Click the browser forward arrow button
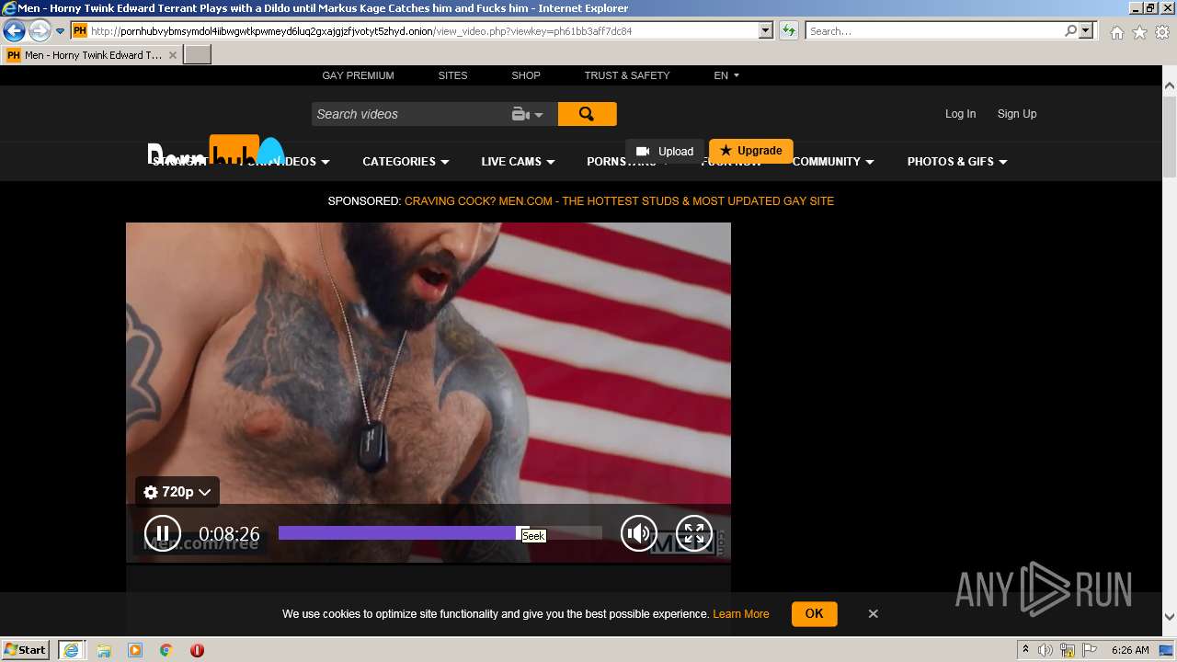Viewport: 1177px width, 662px height. pos(40,30)
